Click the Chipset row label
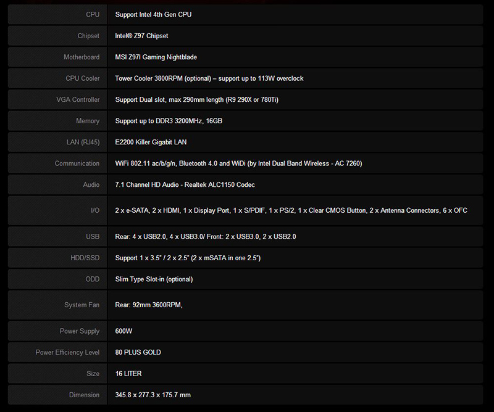Viewport: 494px width, 412px height. (x=88, y=36)
